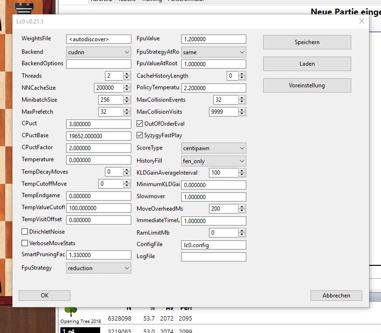Increase MaxCollisionVisits with the up arrow
381x333 pixels.
tap(242, 109)
